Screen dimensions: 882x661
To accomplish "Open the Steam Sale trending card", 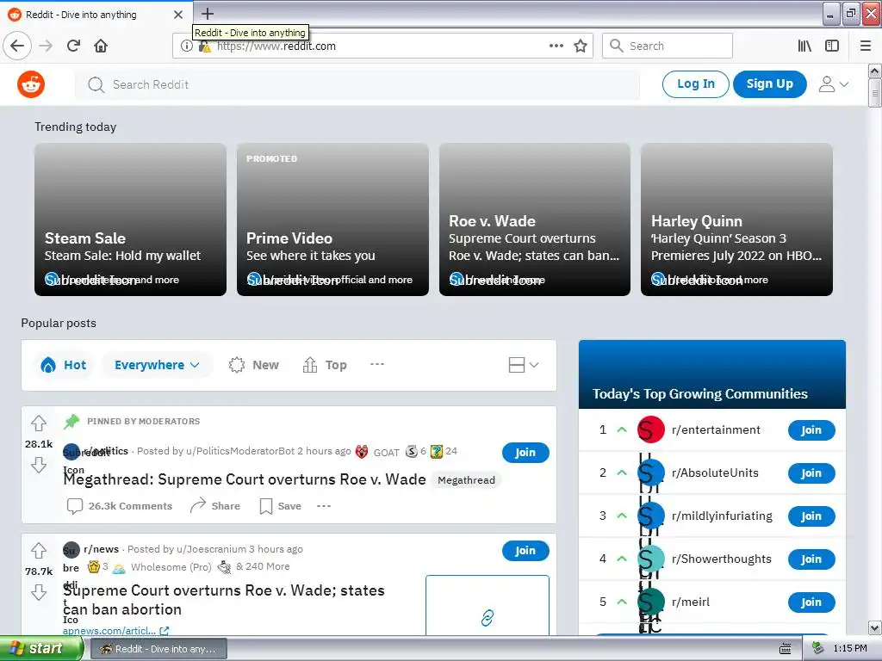I will coord(131,219).
